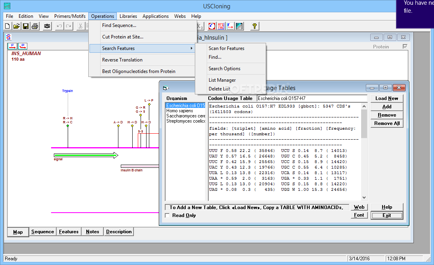Open the Webs menu
This screenshot has width=434, height=265.
[x=180, y=16]
